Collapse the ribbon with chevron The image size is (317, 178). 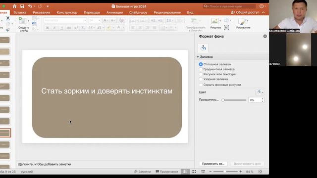263,12
